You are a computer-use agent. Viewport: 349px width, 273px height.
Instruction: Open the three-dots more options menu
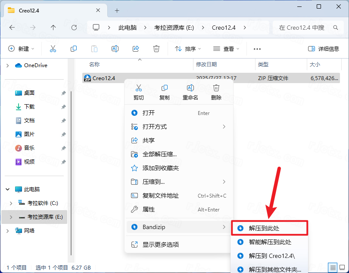257,49
